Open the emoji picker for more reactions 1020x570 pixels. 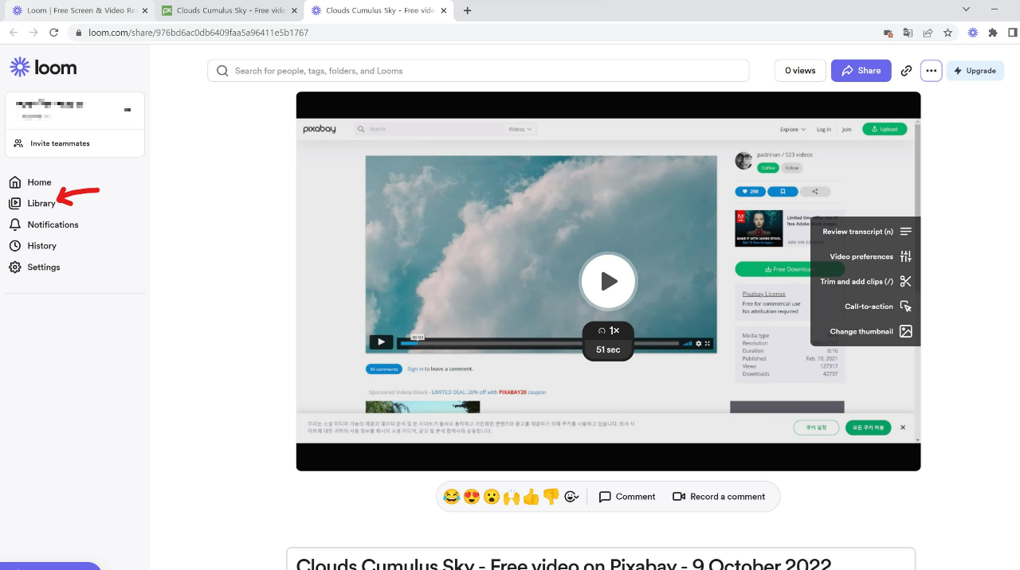(x=571, y=497)
